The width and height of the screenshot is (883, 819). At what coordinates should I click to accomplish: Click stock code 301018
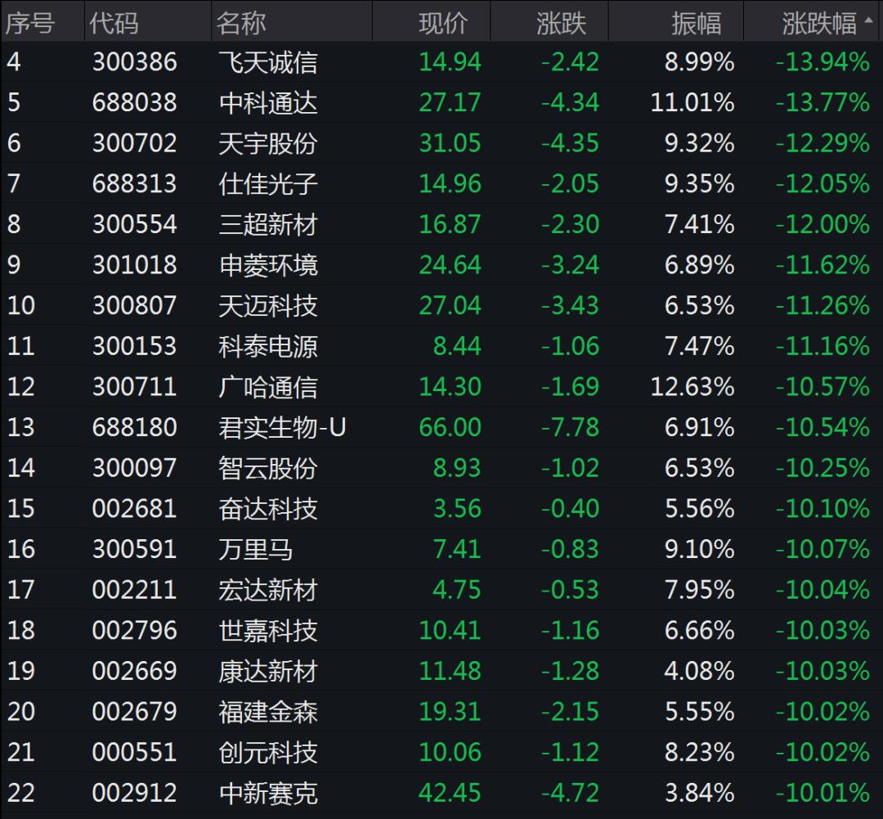tap(135, 265)
